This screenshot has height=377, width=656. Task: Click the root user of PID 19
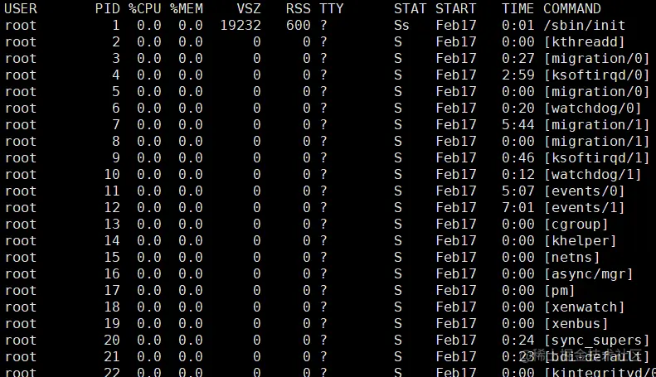tap(21, 323)
